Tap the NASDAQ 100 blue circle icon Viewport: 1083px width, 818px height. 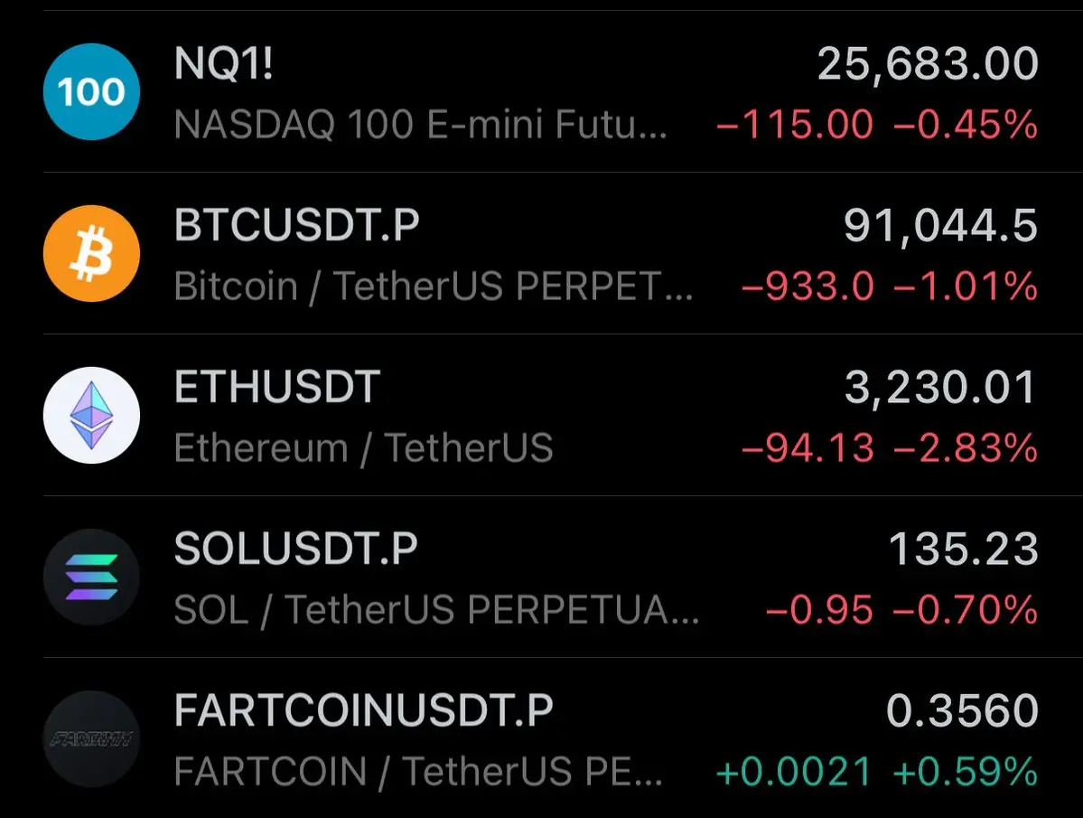click(91, 92)
